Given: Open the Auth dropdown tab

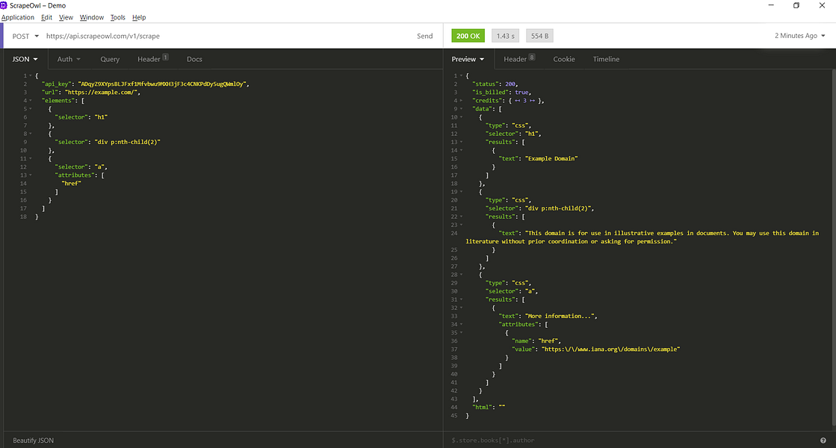Looking at the screenshot, I should point(69,59).
